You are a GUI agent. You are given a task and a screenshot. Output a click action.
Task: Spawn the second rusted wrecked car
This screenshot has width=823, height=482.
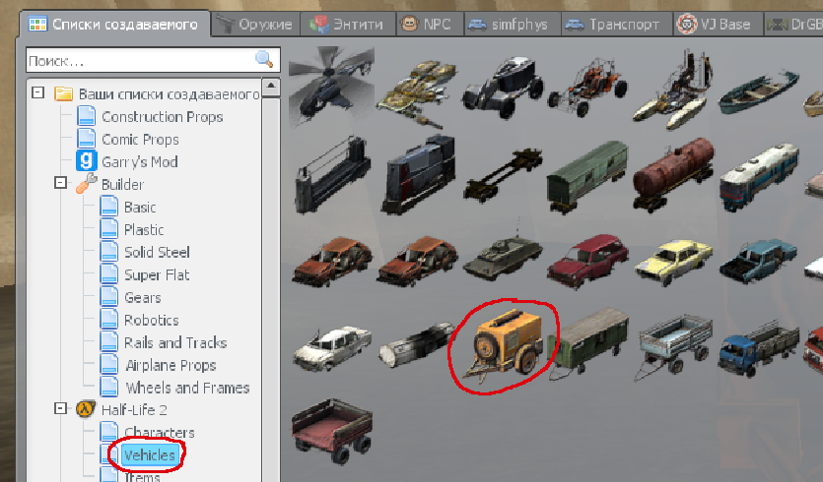418,261
